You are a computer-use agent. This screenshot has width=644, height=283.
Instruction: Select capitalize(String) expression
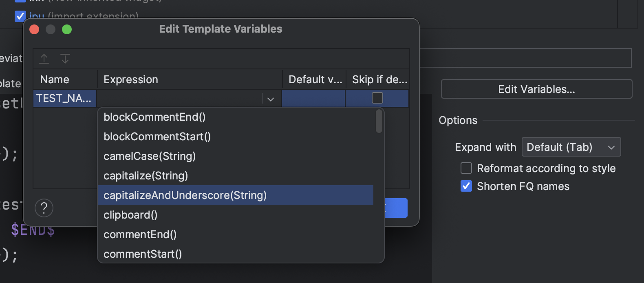pyautogui.click(x=146, y=176)
